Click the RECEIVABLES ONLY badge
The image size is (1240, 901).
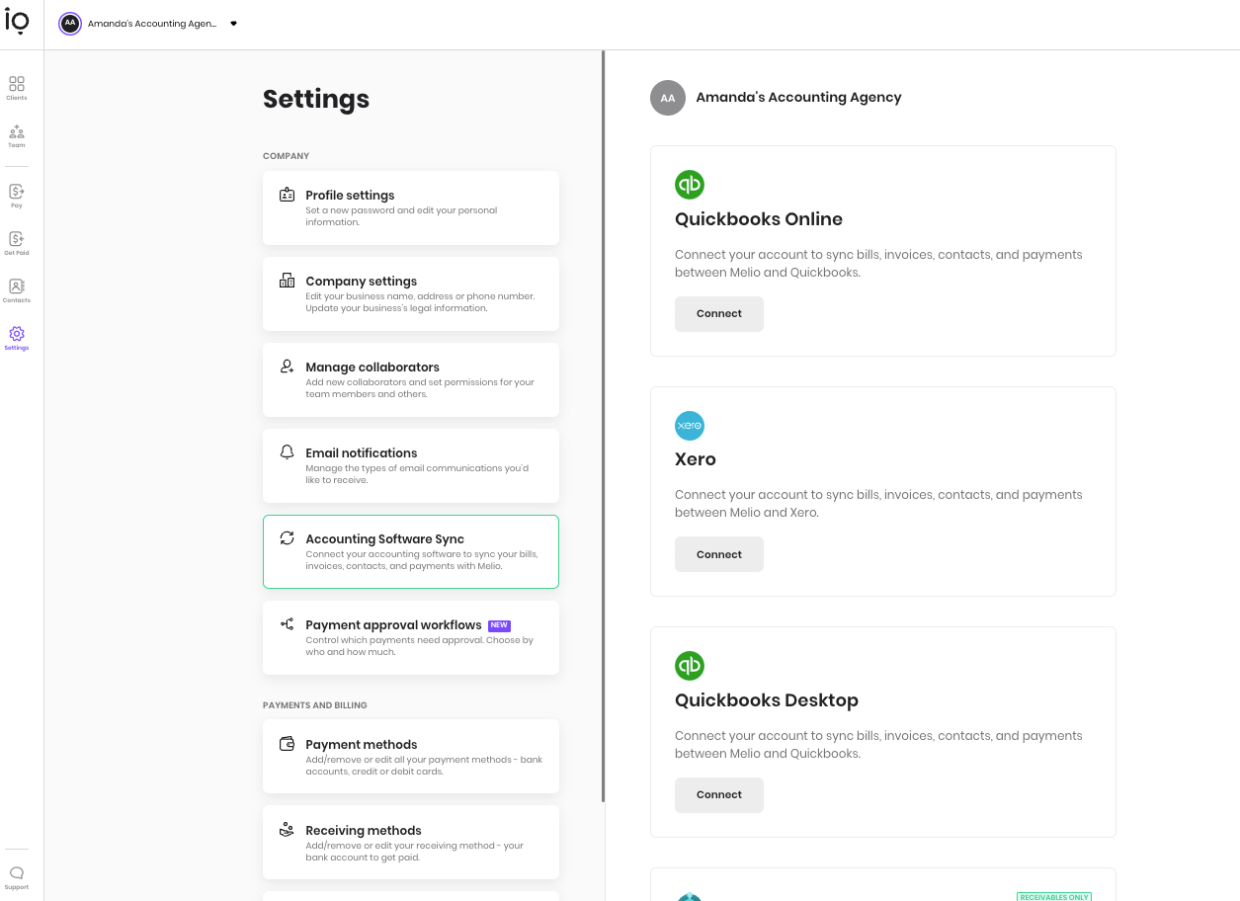click(1054, 896)
